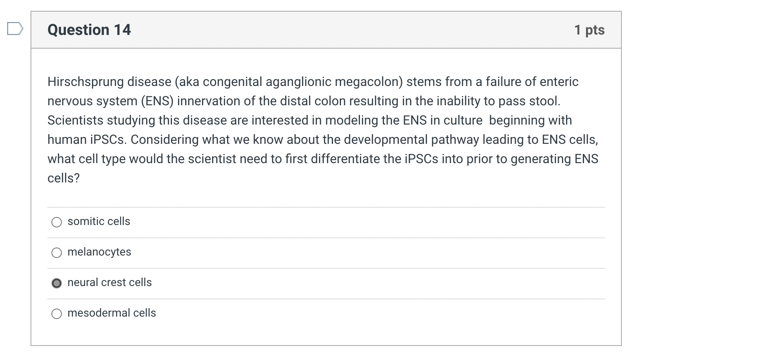
Task: Click '(ENS)' in the second line
Action: [157, 101]
